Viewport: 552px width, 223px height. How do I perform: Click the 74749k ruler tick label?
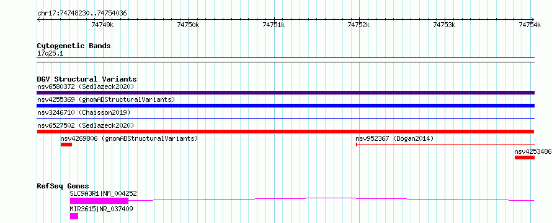[x=102, y=25]
